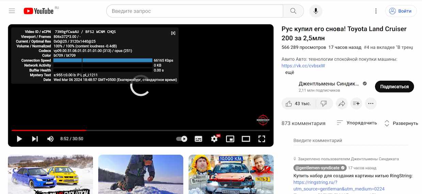Play the video

[x=19, y=139]
